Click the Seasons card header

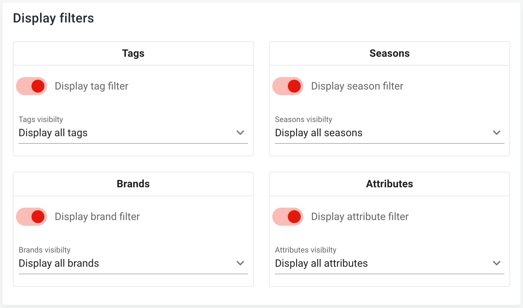pyautogui.click(x=390, y=53)
